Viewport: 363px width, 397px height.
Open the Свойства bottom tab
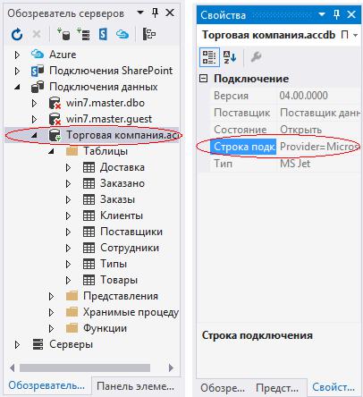[333, 387]
